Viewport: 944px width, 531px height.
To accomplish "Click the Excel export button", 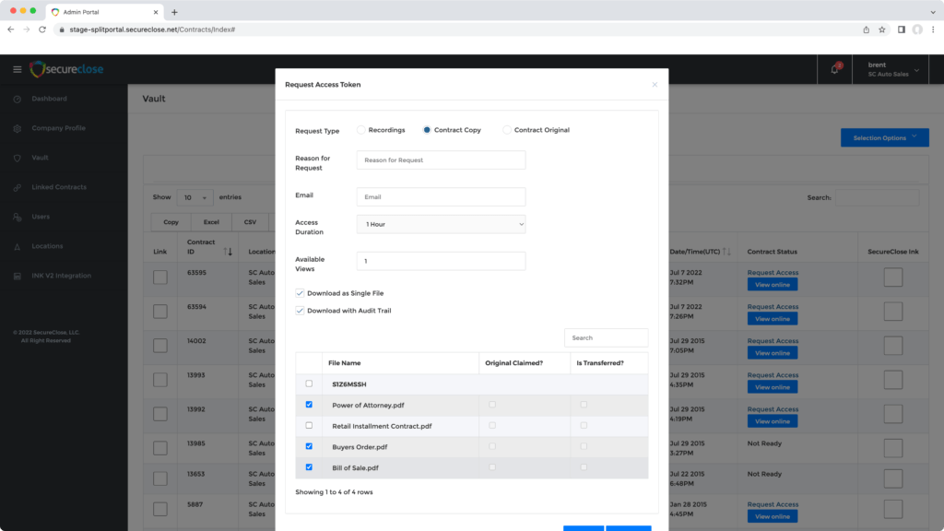I will pos(211,222).
